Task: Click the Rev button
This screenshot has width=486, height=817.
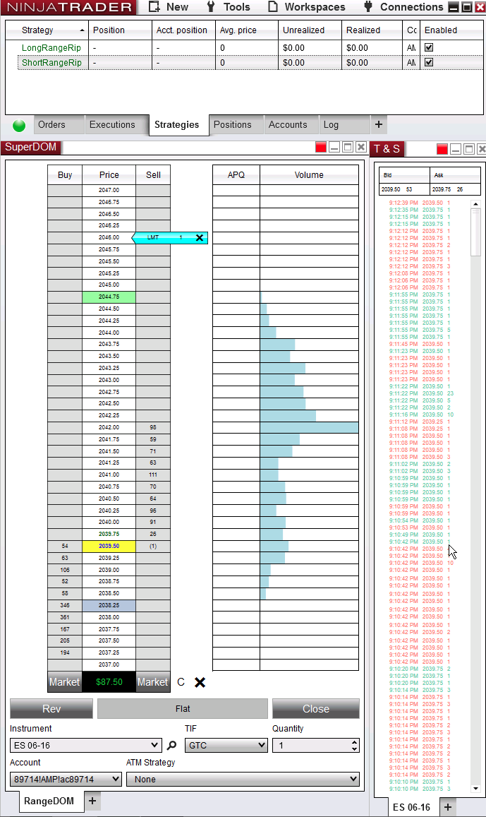Action: tap(51, 709)
